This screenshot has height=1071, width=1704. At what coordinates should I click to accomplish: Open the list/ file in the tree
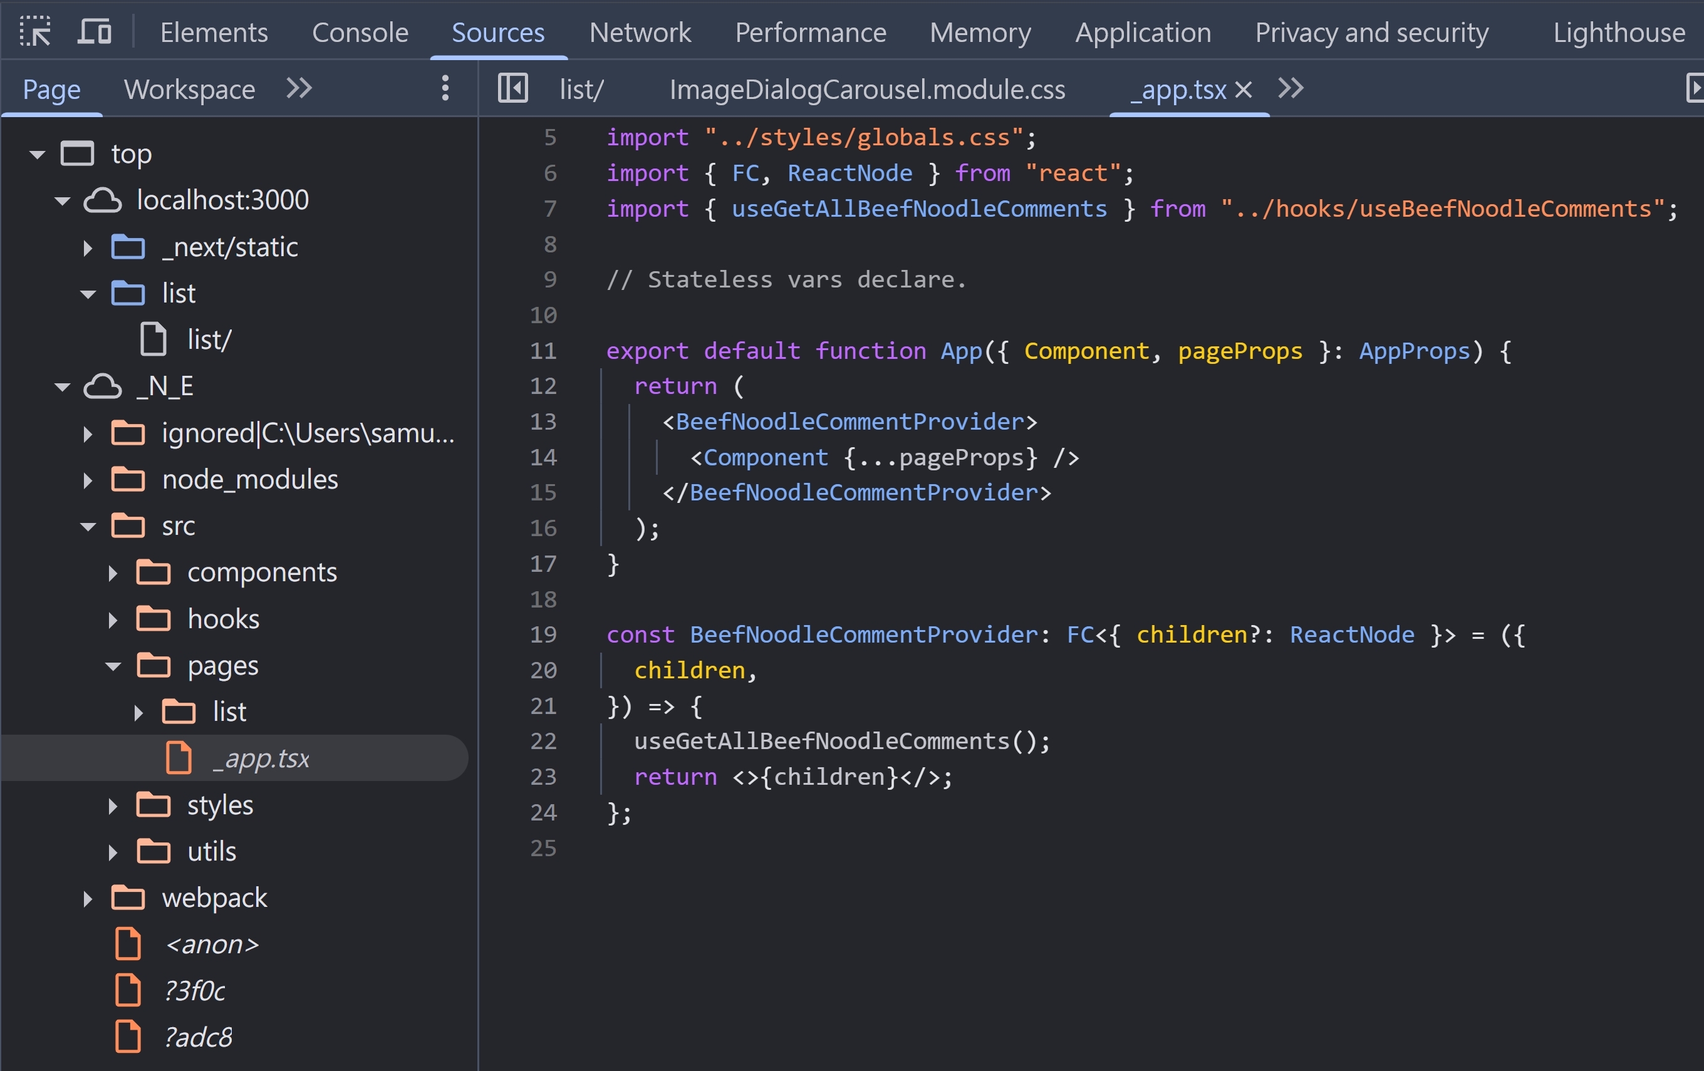[209, 340]
